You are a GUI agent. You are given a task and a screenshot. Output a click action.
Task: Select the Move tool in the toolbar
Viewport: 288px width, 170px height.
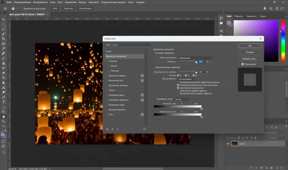point(4,19)
